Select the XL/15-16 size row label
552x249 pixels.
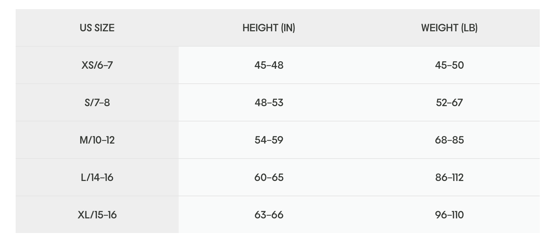[97, 215]
